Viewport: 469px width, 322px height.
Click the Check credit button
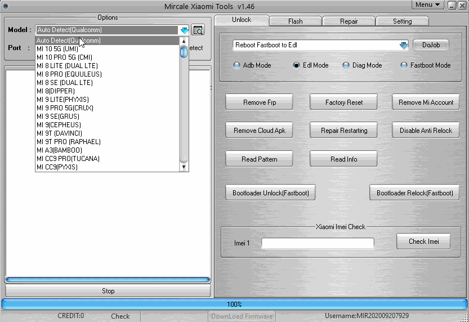coord(120,316)
